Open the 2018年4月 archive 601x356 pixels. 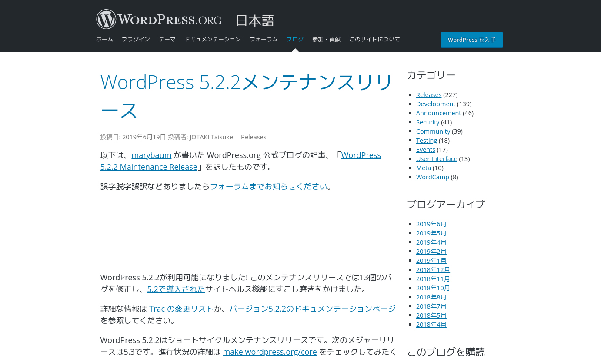pyautogui.click(x=431, y=325)
